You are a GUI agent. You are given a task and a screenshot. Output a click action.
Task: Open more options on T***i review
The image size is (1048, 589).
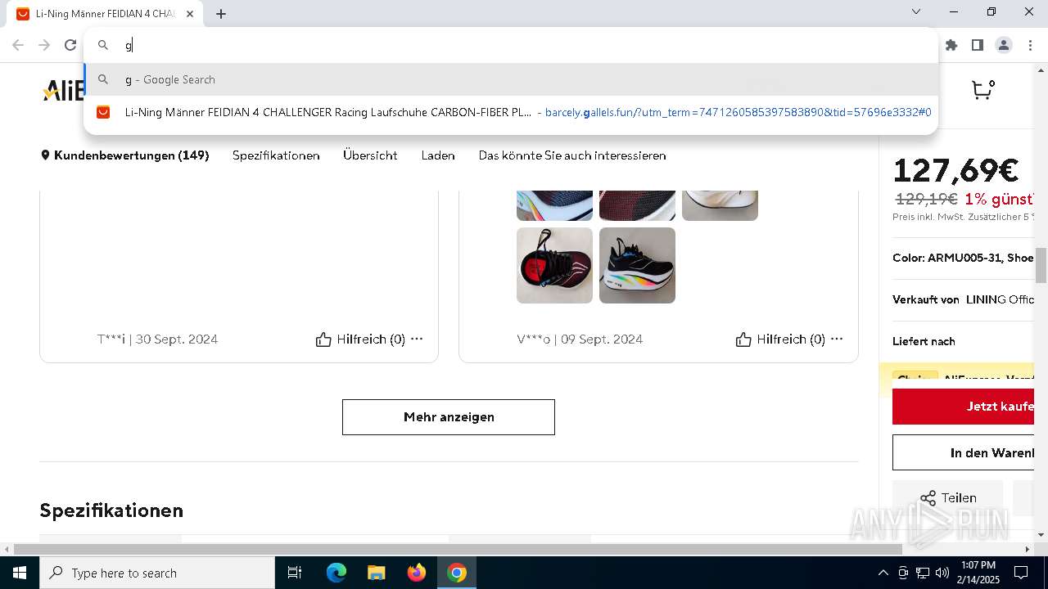click(417, 339)
